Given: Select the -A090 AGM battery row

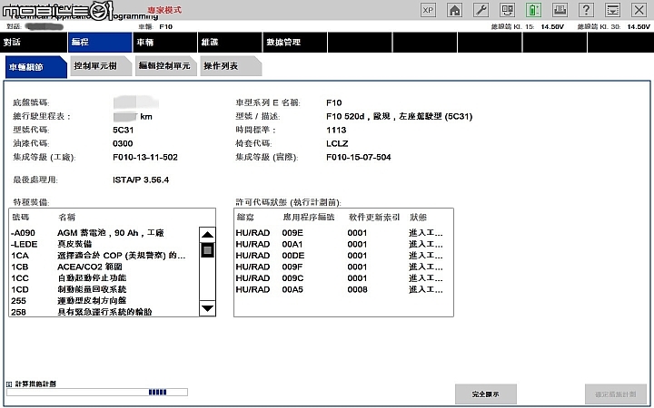Looking at the screenshot, I should (104, 233).
